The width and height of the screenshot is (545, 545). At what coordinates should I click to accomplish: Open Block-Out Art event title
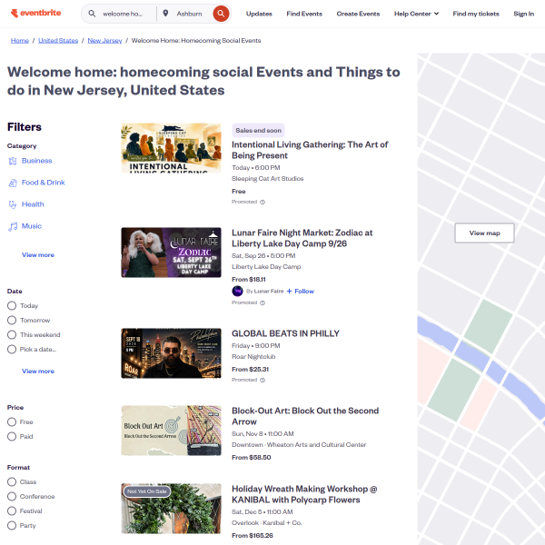[x=305, y=416]
